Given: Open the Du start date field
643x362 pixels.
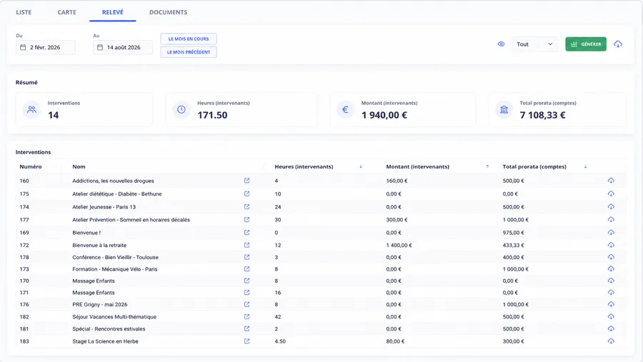Looking at the screenshot, I should (x=46, y=47).
